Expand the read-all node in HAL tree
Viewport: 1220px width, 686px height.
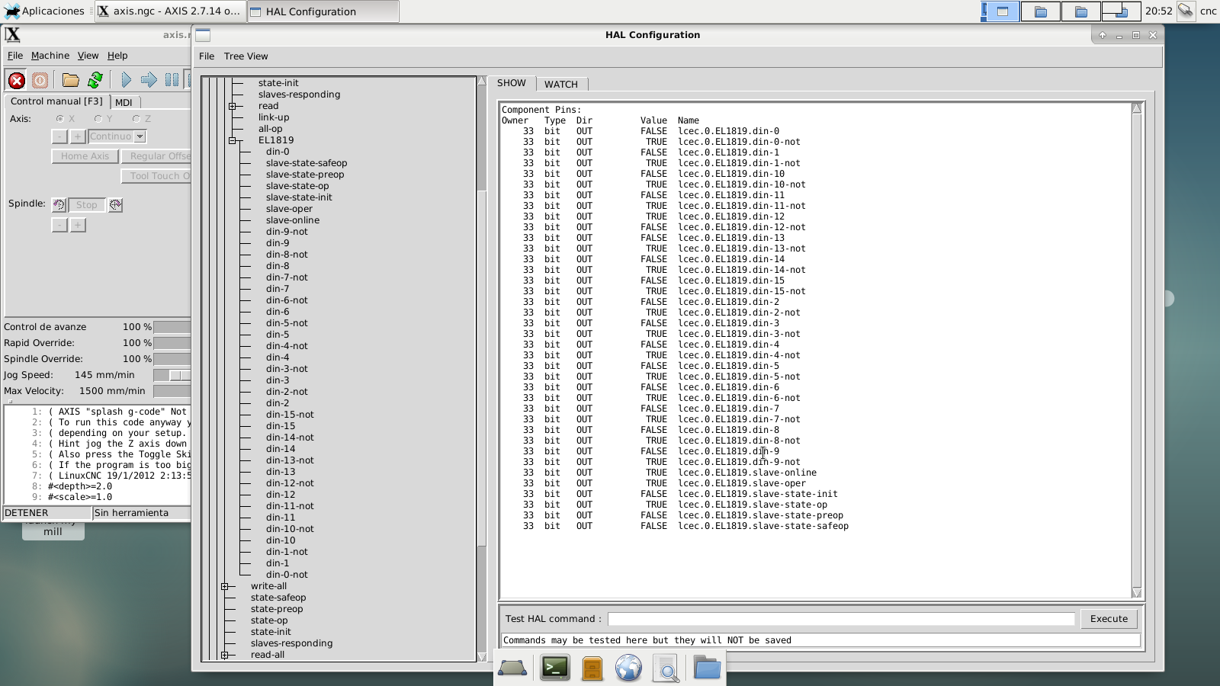point(225,655)
